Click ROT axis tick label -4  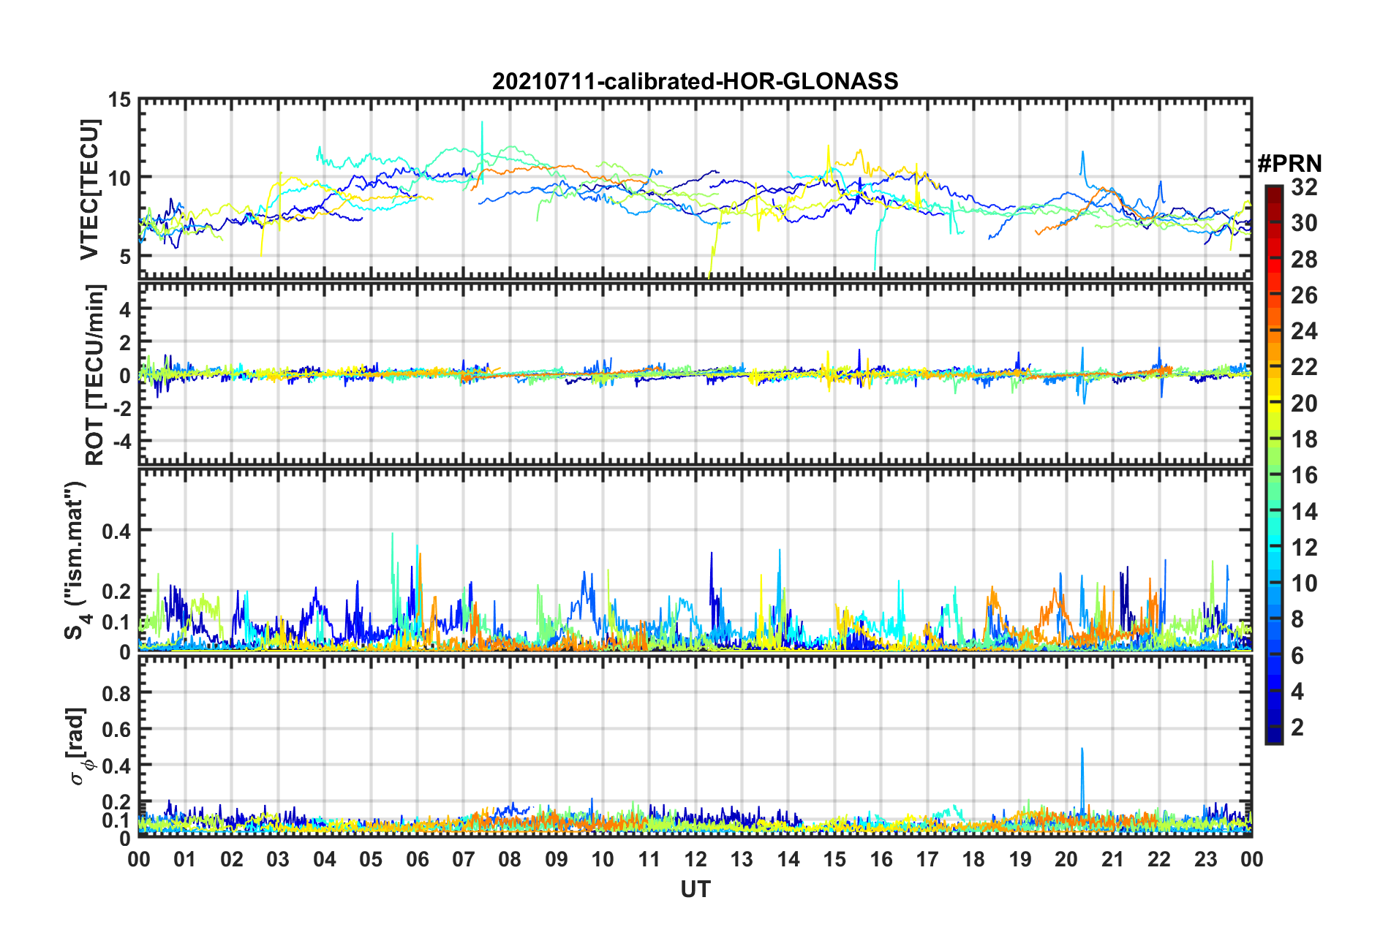pyautogui.click(x=124, y=442)
